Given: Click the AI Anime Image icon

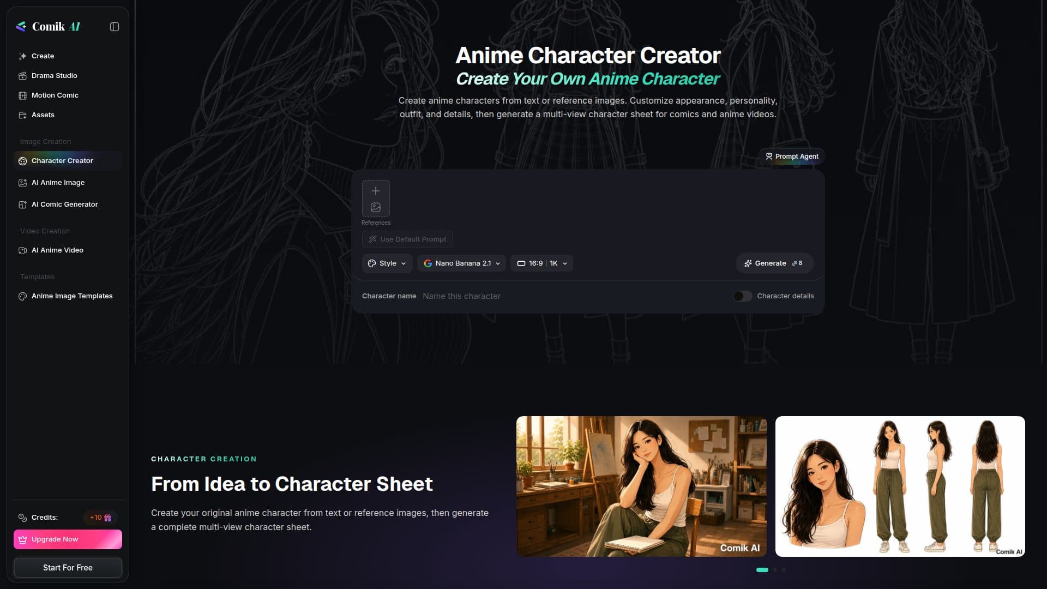Looking at the screenshot, I should [22, 183].
